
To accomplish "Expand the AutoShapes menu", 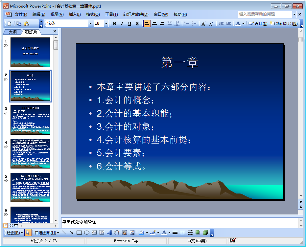I will click(x=47, y=233).
